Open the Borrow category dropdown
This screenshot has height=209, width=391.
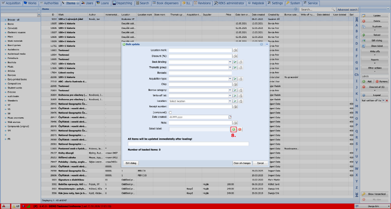230,90
